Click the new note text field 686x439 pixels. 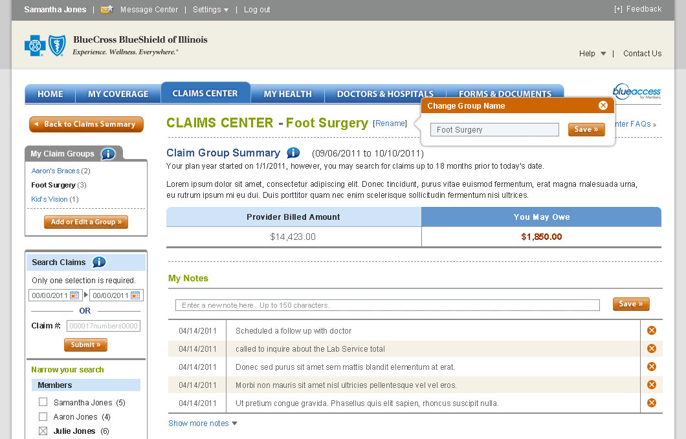[387, 305]
